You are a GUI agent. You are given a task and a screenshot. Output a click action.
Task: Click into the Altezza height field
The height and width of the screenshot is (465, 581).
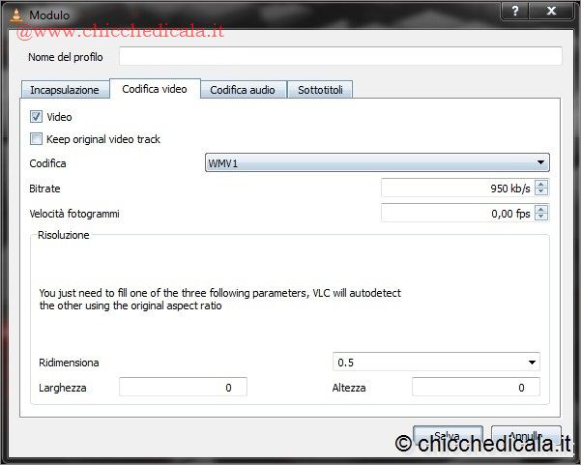tap(475, 387)
